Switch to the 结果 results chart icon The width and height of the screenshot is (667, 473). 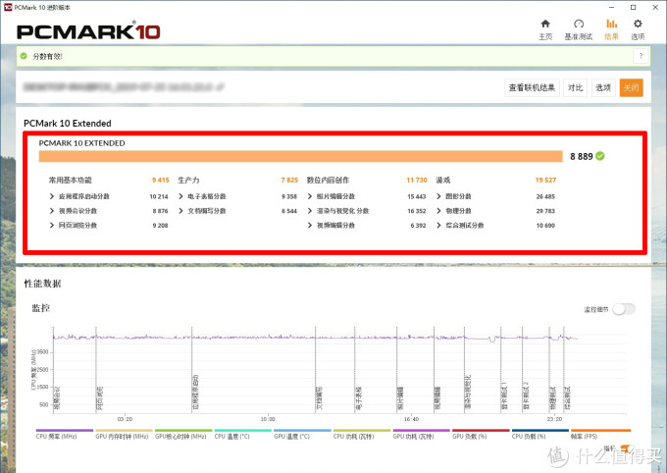612,24
